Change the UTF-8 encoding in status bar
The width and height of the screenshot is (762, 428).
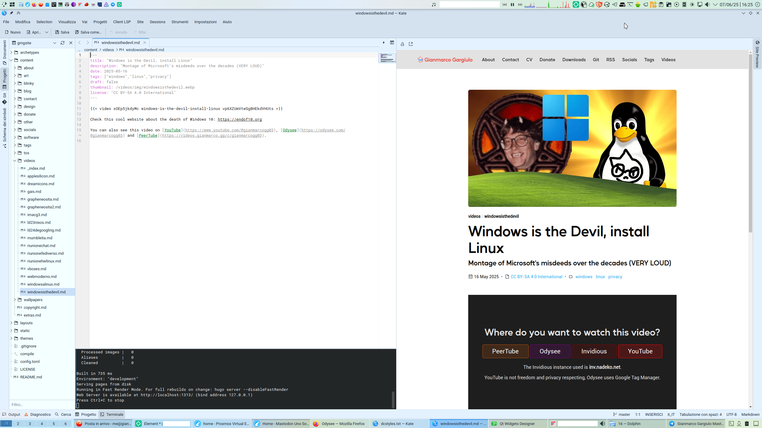pyautogui.click(x=732, y=414)
